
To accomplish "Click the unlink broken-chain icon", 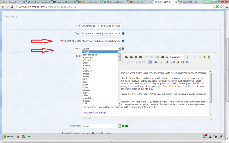I will pos(200,57).
